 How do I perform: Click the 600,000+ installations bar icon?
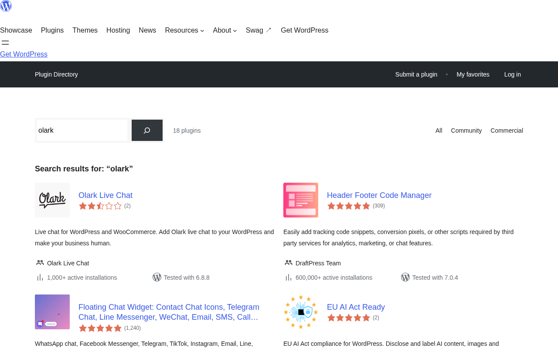coord(288,278)
